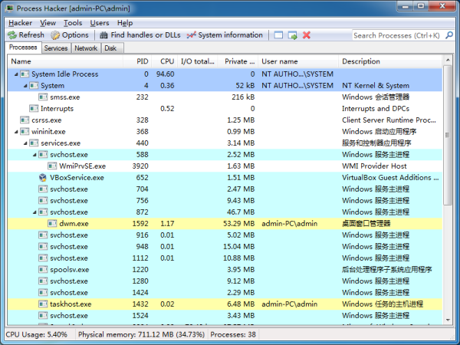Switch to the Network tab
460x345 pixels.
tap(86, 48)
